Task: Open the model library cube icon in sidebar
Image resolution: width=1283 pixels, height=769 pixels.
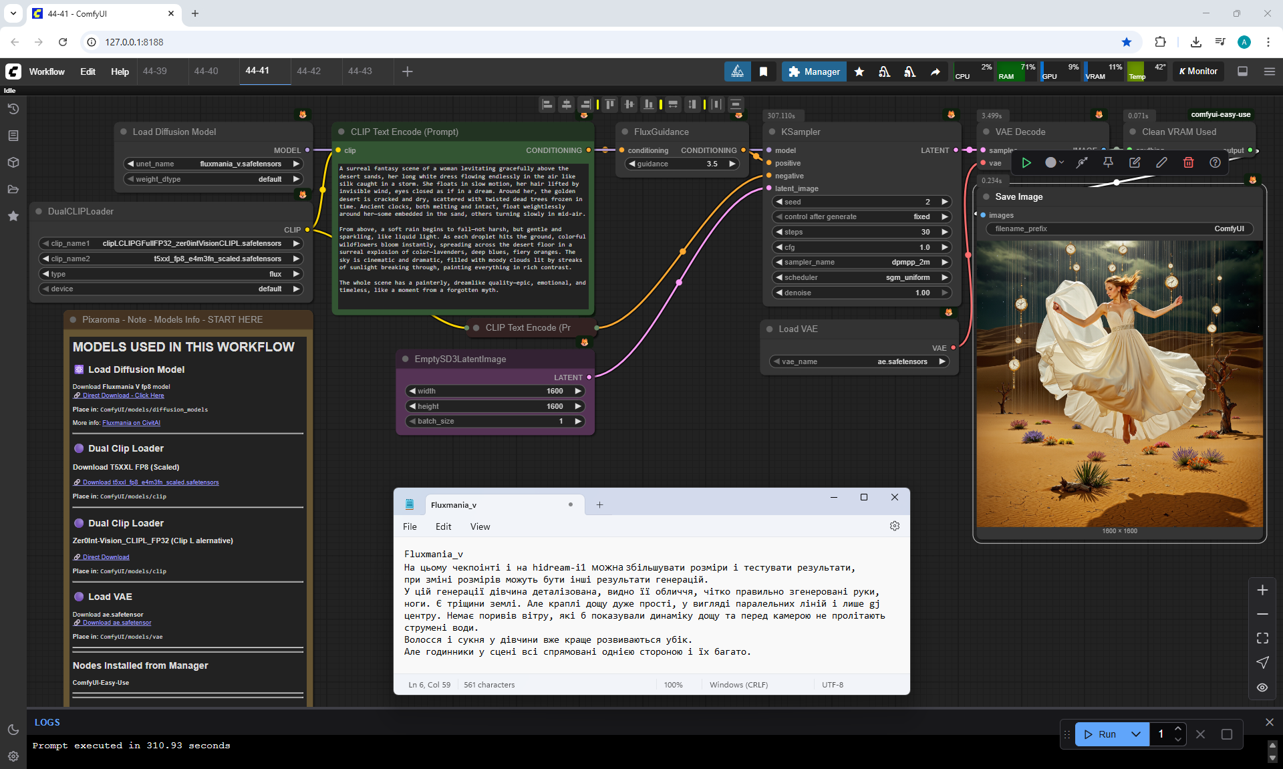Action: coord(13,162)
